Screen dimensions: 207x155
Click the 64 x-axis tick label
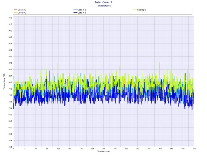(x=36, y=149)
